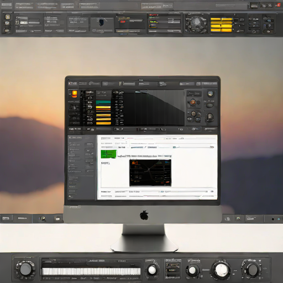The width and height of the screenshot is (283, 283).
Task: Turn the large white knob on the bottom hardware panel
Action: click(221, 269)
